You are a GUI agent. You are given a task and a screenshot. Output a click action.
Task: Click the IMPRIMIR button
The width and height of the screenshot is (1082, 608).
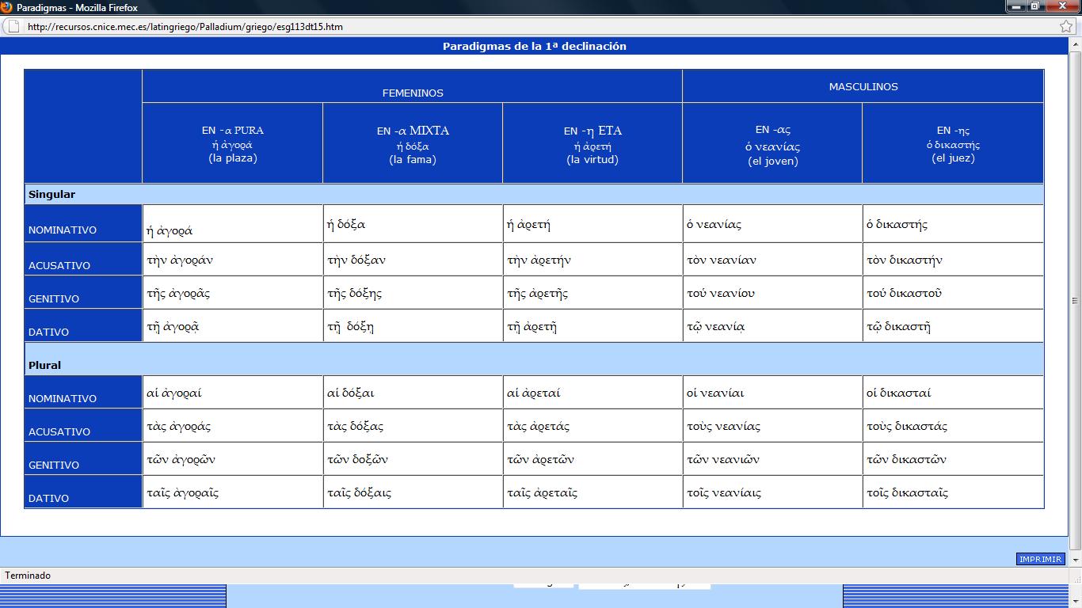tap(1041, 559)
